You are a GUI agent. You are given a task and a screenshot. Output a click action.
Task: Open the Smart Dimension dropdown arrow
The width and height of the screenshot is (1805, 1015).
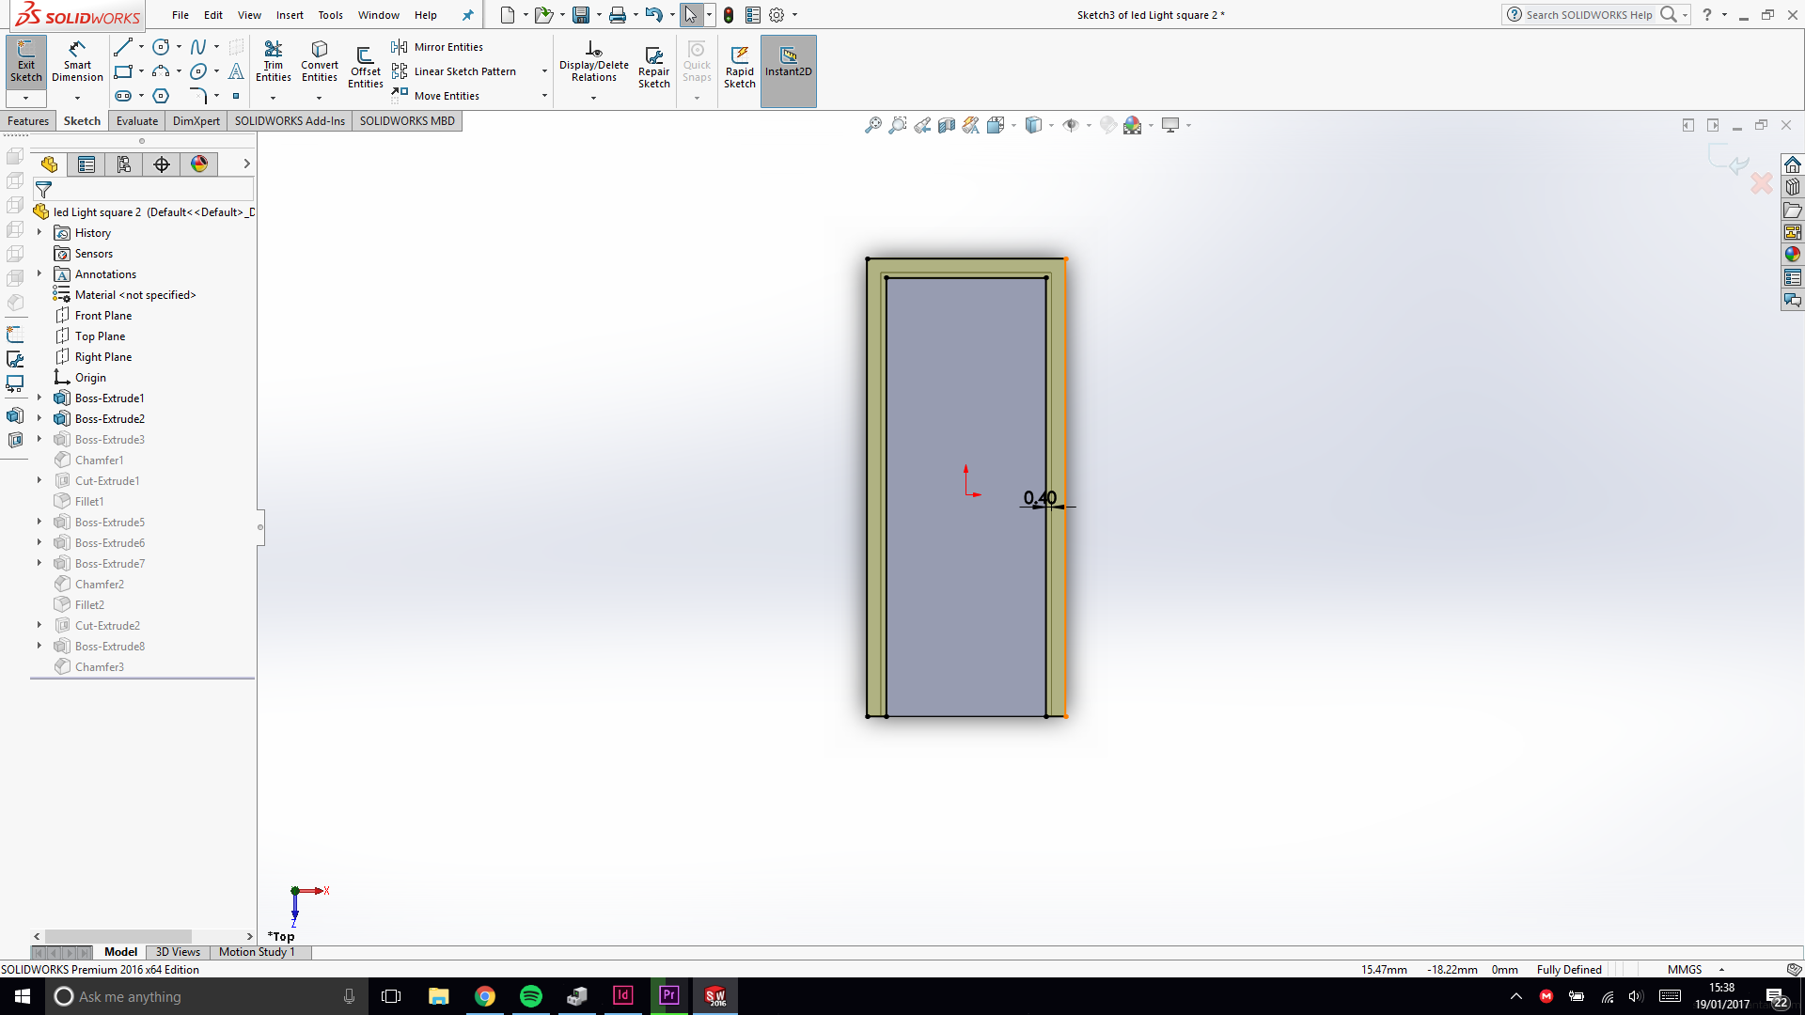pos(77,98)
